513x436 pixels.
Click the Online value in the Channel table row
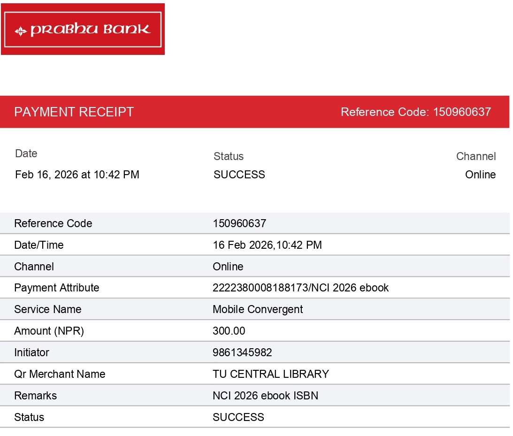[x=228, y=267]
